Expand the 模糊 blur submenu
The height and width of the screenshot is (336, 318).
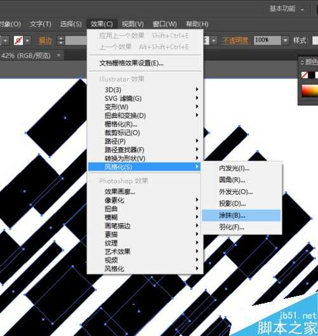(x=145, y=217)
